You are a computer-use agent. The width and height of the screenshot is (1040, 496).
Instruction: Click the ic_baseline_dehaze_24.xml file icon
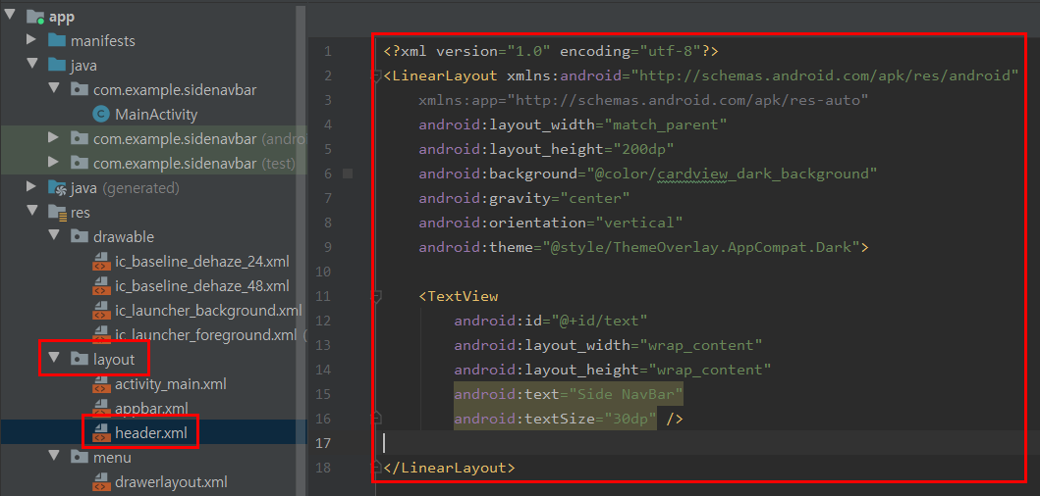[x=101, y=262]
